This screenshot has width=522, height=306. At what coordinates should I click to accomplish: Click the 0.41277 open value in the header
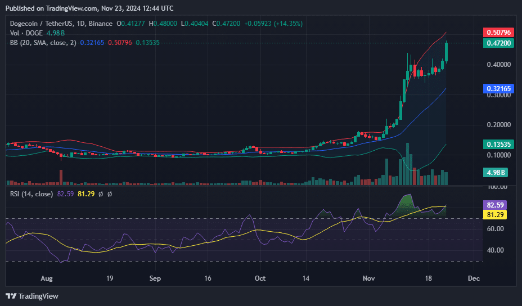click(133, 24)
